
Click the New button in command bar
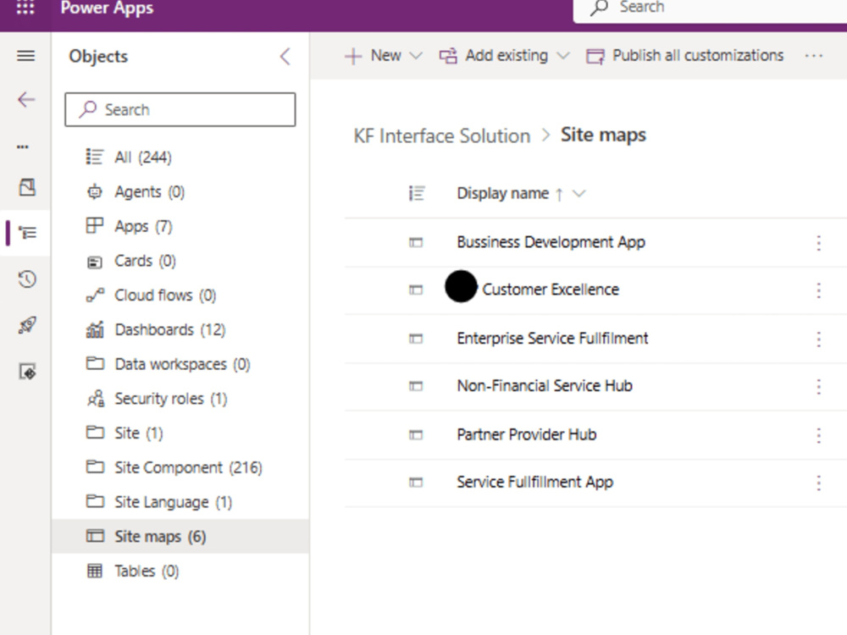click(374, 56)
